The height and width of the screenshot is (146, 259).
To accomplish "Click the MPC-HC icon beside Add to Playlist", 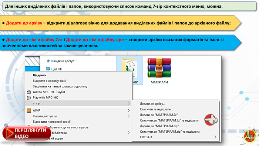I will pos(29,92).
